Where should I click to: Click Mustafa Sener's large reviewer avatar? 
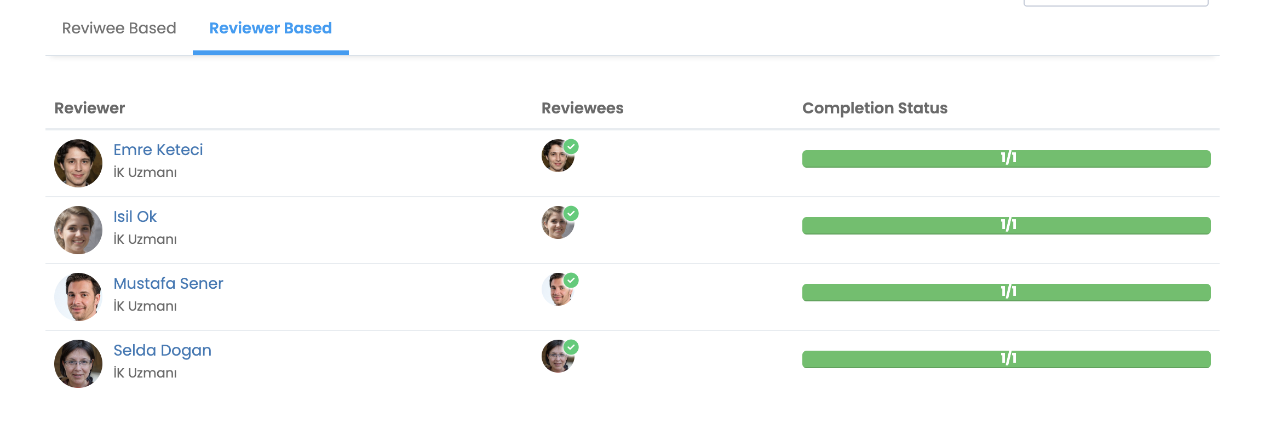coord(78,297)
